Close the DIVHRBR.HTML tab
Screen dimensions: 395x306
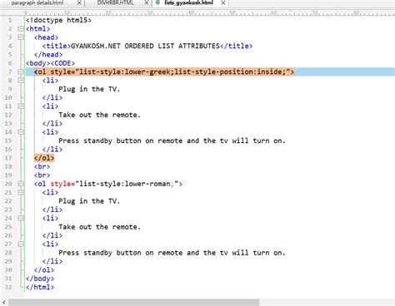coord(147,3)
